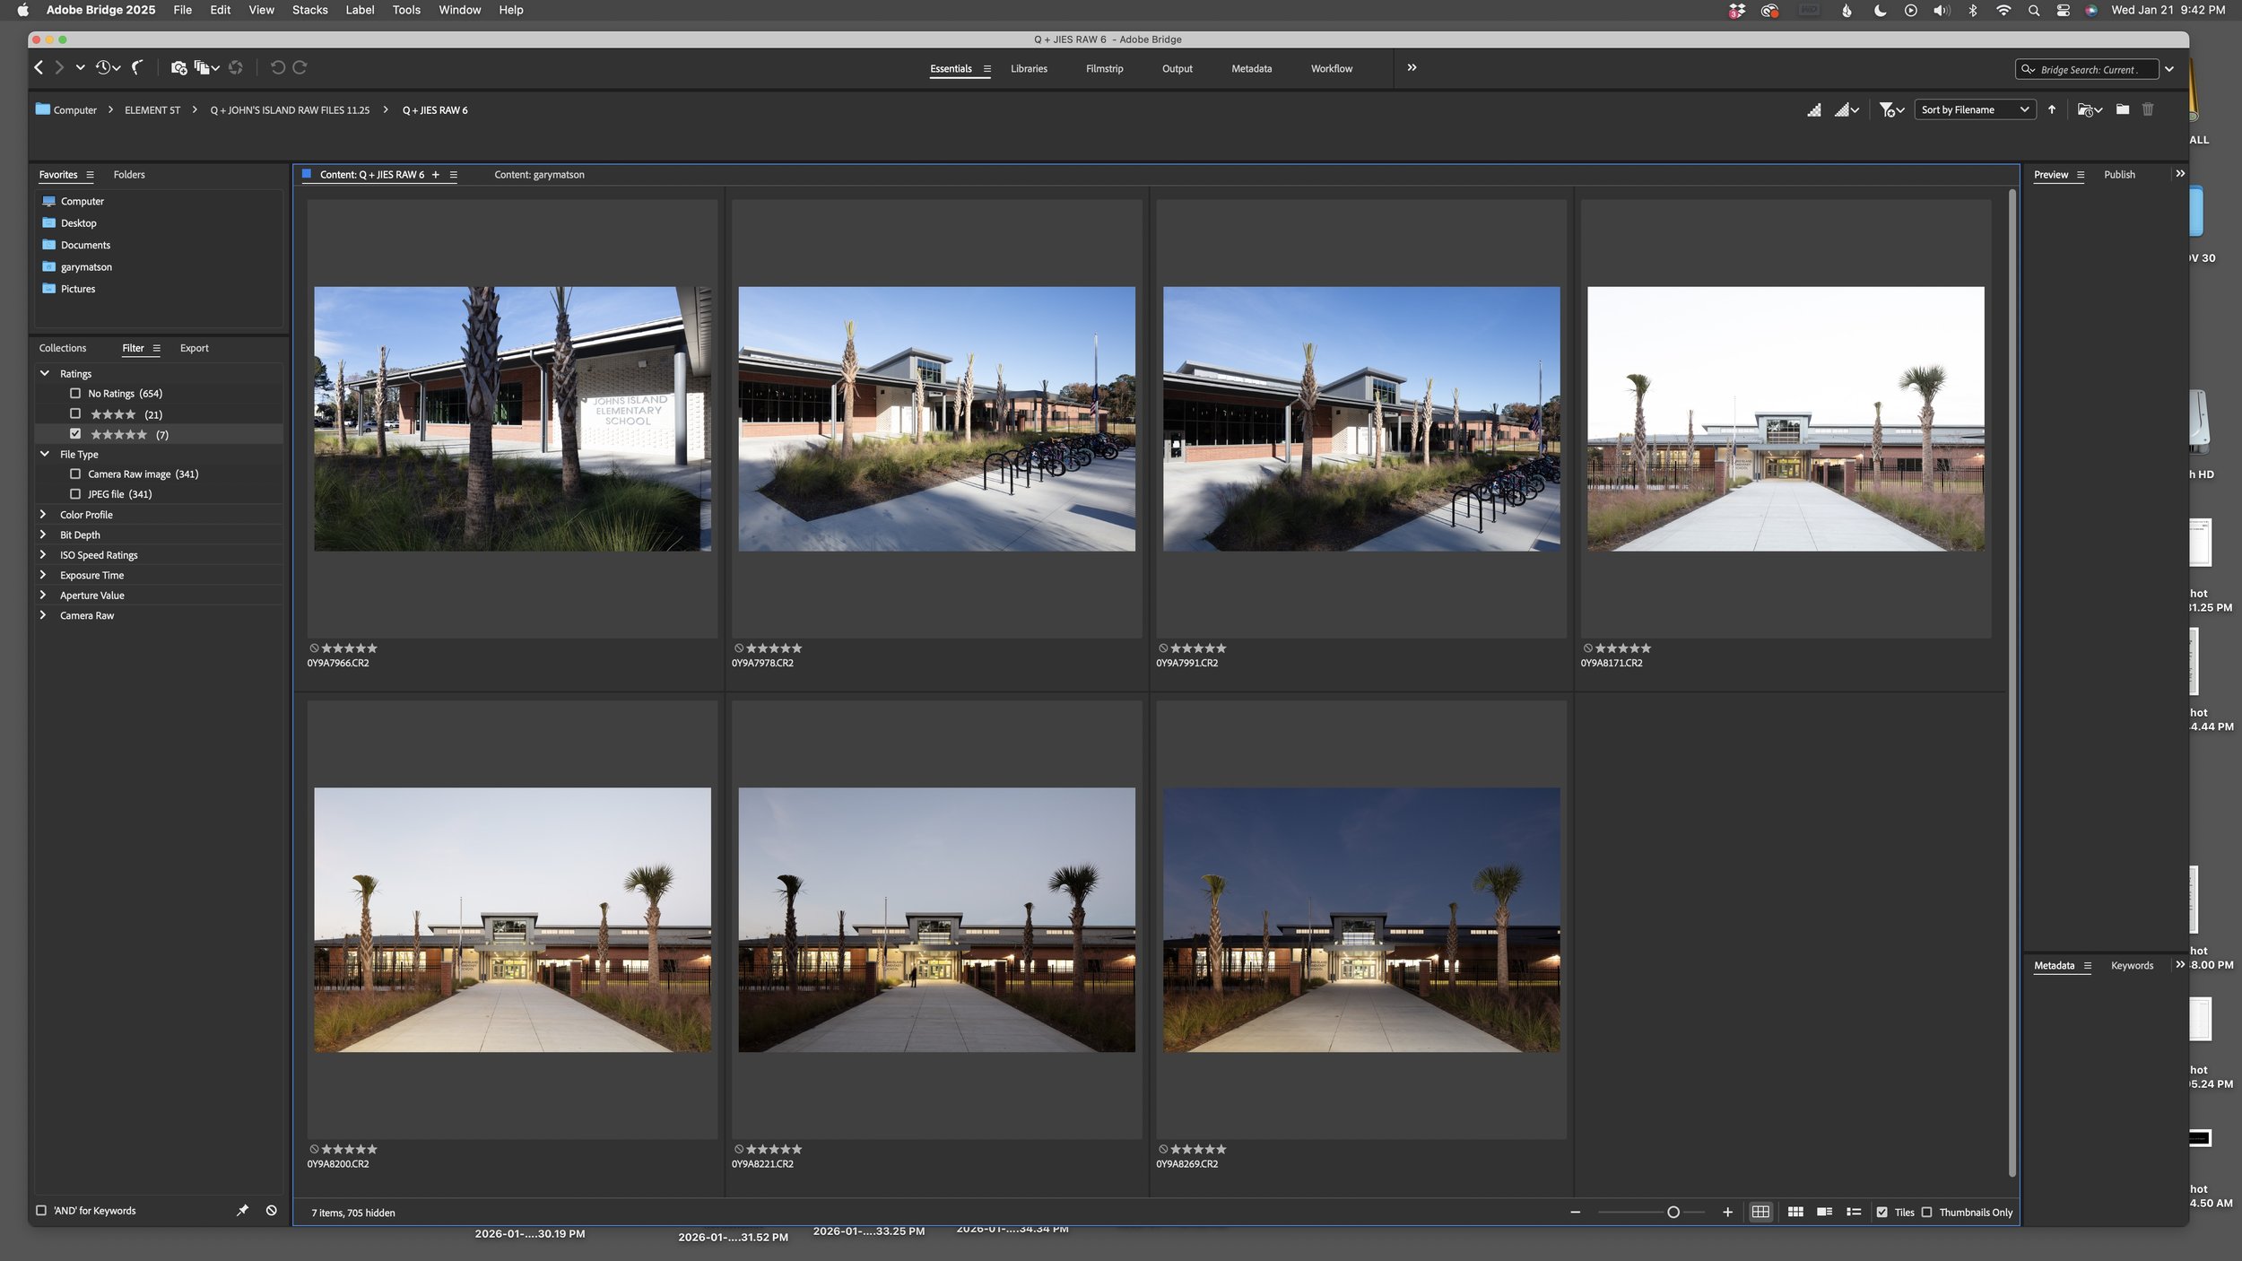The image size is (2242, 1261).
Task: Click the Create New Folder icon
Action: click(x=2122, y=109)
